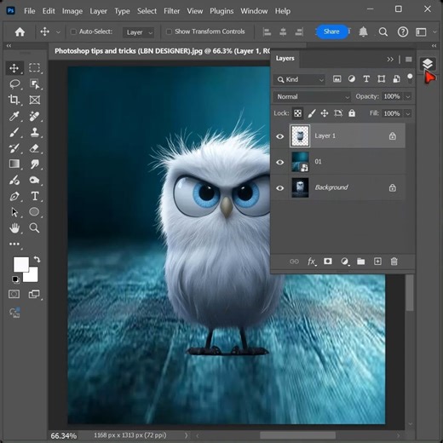Select the Eyedropper tool
Screen dimensions: 443x443
coord(14,116)
